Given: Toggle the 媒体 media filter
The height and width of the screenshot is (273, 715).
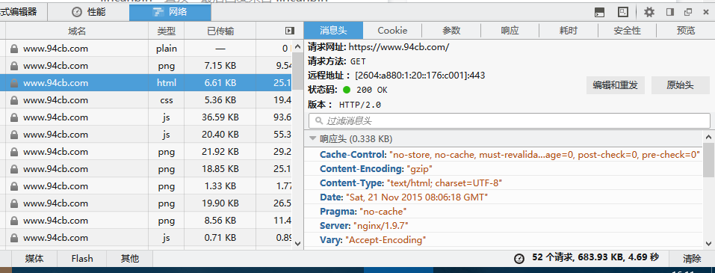Looking at the screenshot, I should coord(34,258).
